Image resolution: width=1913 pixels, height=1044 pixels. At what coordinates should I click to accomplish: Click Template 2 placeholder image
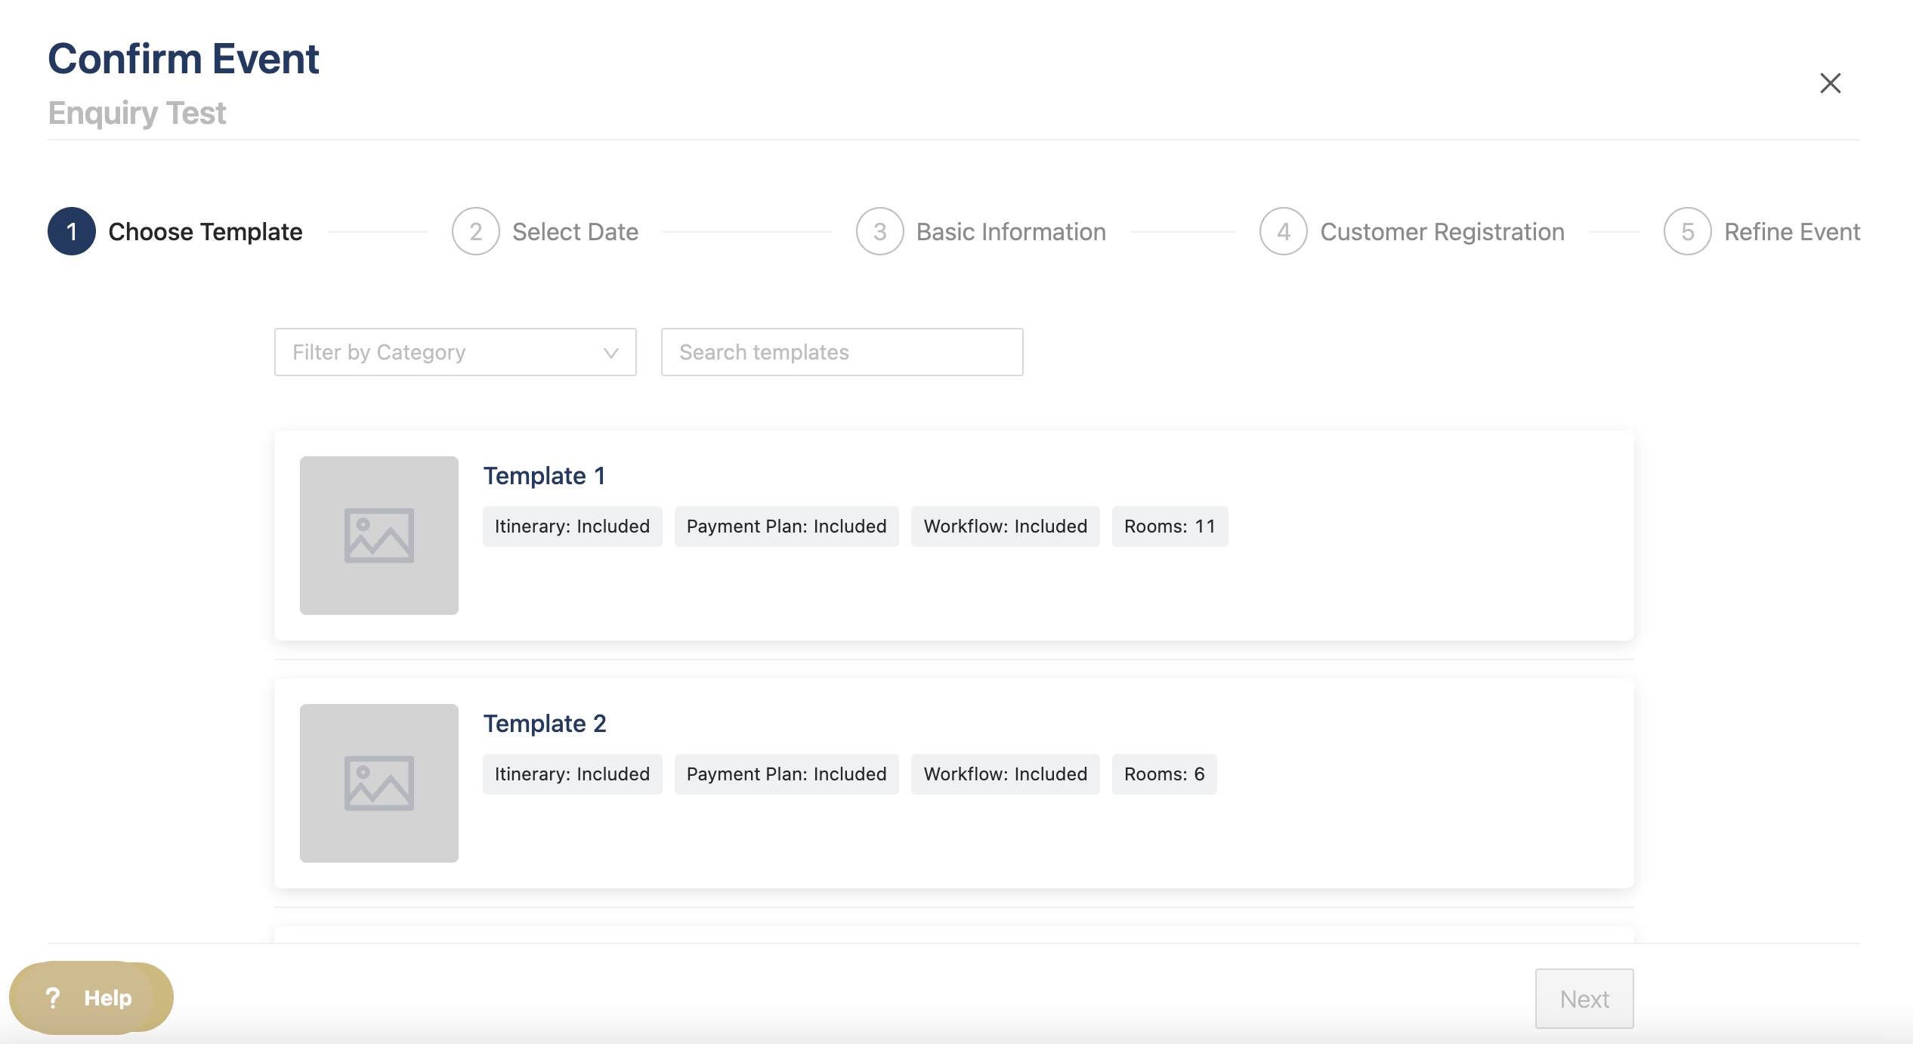379,783
